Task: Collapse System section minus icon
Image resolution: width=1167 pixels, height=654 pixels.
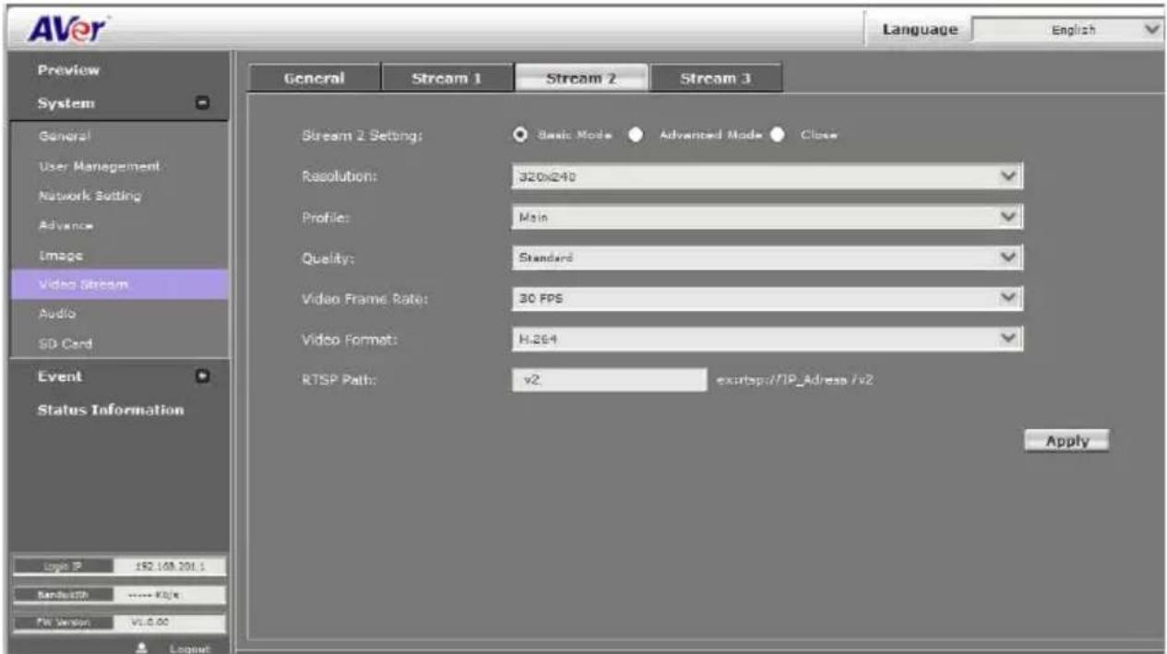Action: (x=202, y=103)
